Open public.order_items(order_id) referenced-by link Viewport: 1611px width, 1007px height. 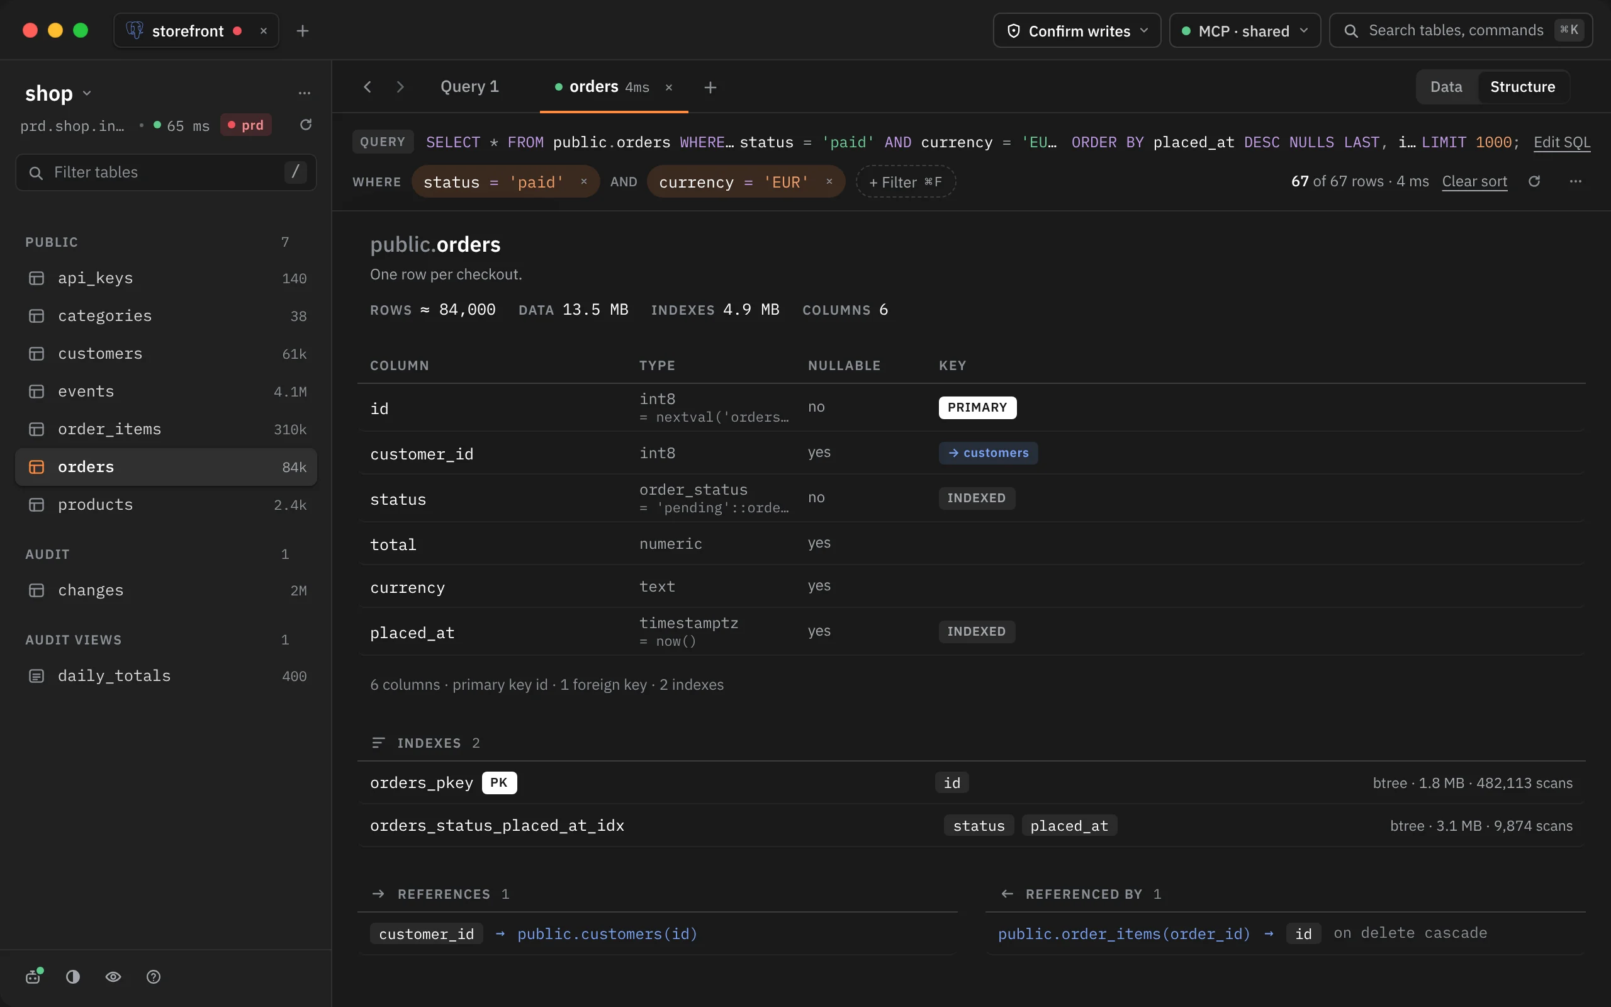[1124, 934]
